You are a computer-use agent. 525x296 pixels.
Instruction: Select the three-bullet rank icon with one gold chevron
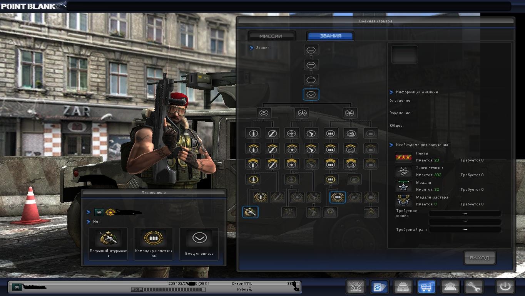point(331,149)
